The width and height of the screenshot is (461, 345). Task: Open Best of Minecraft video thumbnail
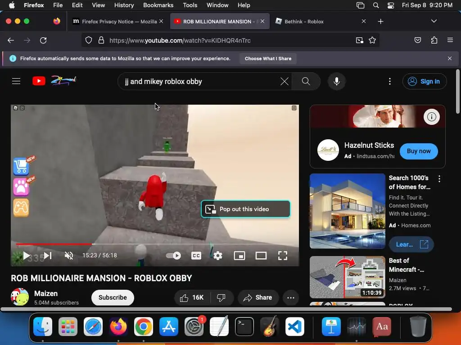tap(347, 277)
